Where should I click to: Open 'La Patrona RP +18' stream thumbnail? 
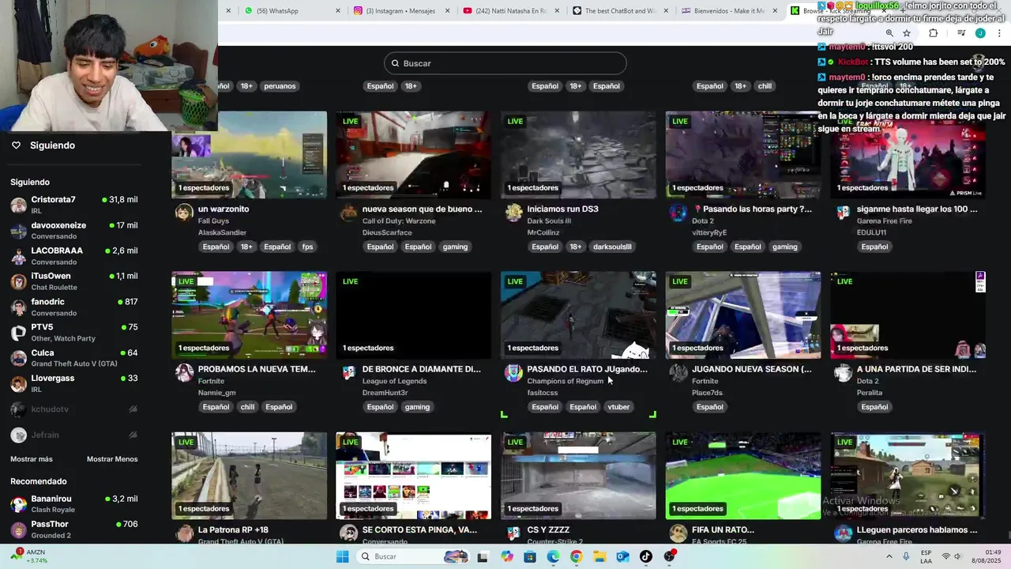pyautogui.click(x=249, y=476)
